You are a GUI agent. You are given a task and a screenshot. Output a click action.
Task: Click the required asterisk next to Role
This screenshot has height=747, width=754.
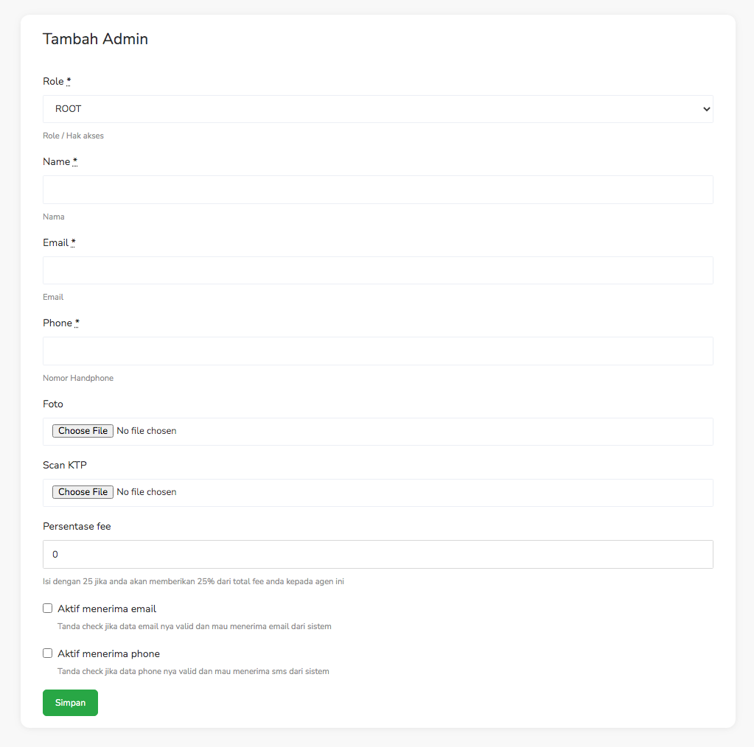[69, 82]
